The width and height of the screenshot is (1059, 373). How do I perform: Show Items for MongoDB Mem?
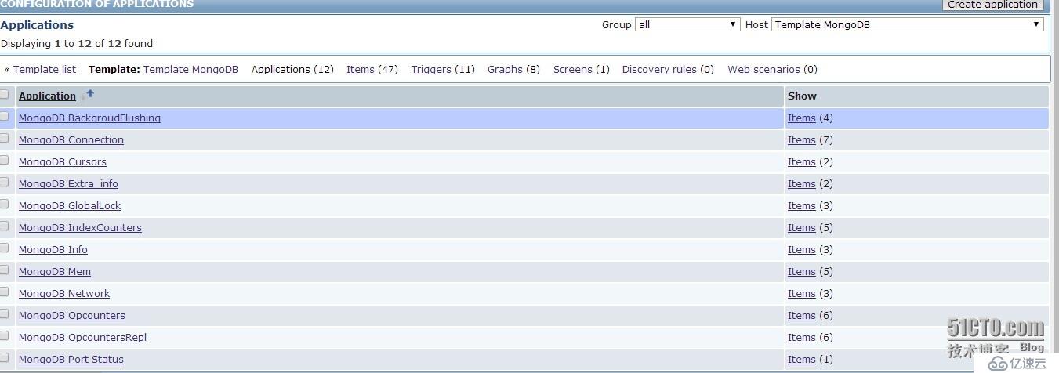click(802, 271)
